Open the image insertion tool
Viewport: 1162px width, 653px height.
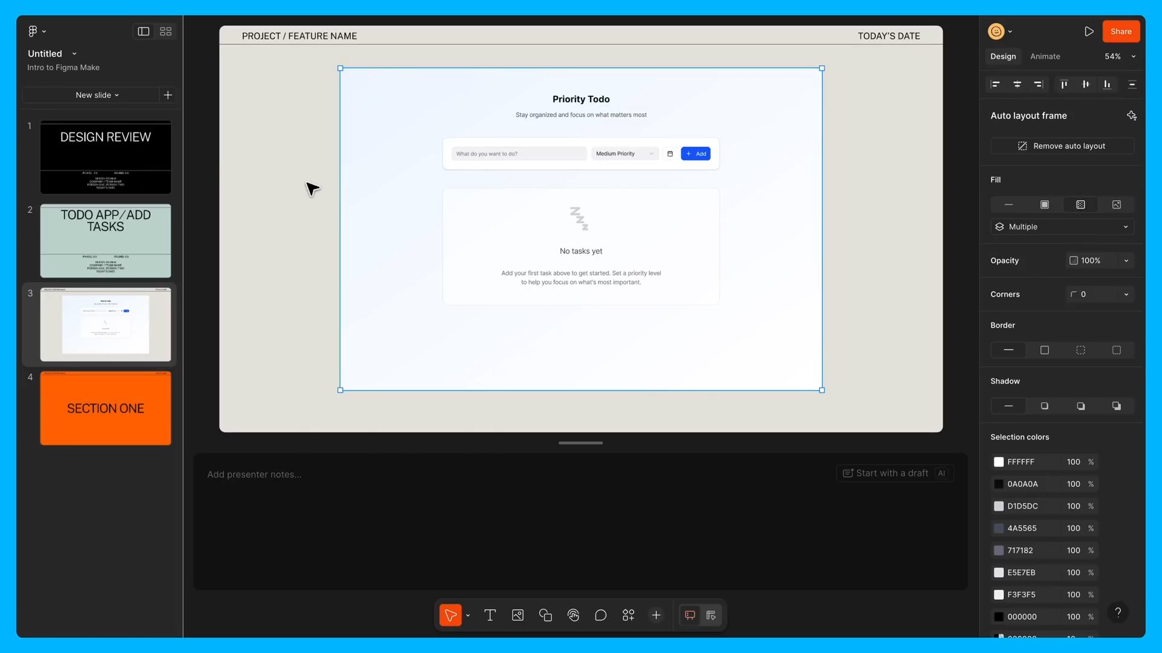pos(517,615)
